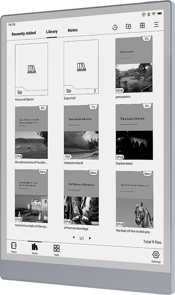Screen dimensions: 175x295
Task: Click the 'the-last-of-the-mohicans' file name
Action: pos(133,231)
